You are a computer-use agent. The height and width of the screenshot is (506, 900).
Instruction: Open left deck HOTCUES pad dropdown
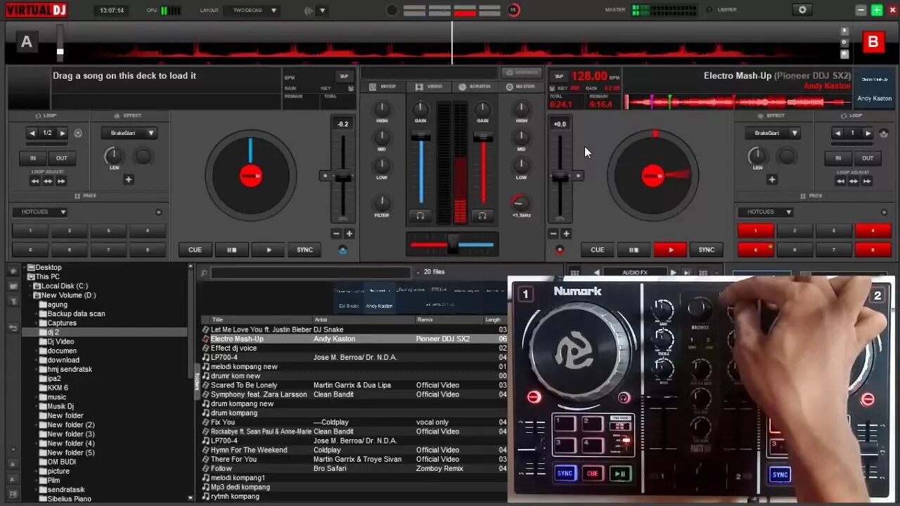tap(39, 212)
